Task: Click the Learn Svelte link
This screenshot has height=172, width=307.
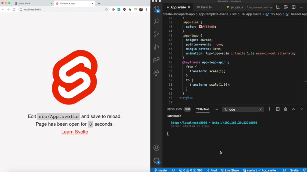Action: pyautogui.click(x=75, y=132)
